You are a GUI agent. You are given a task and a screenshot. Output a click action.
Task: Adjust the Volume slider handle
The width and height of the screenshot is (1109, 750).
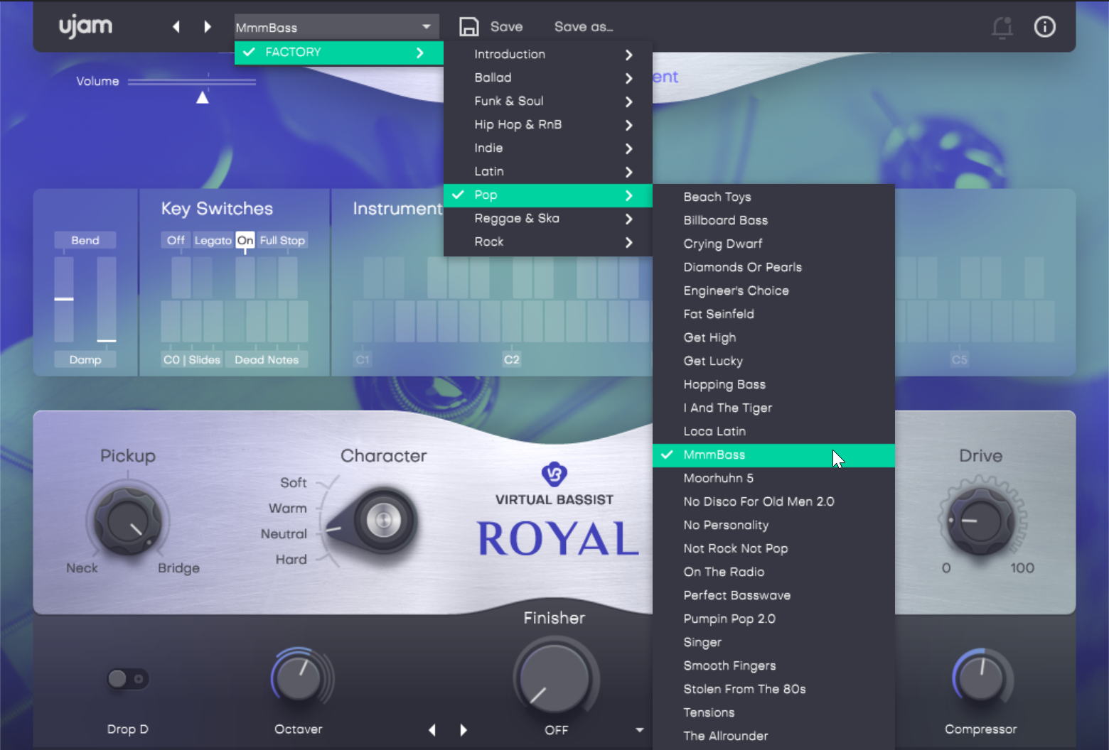coord(203,97)
